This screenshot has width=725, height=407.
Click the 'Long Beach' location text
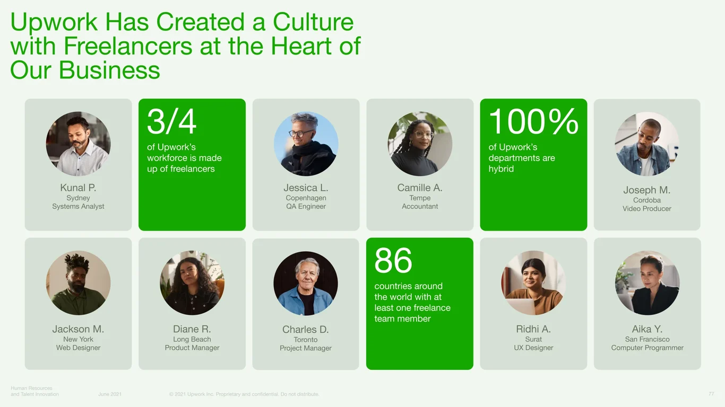192,340
